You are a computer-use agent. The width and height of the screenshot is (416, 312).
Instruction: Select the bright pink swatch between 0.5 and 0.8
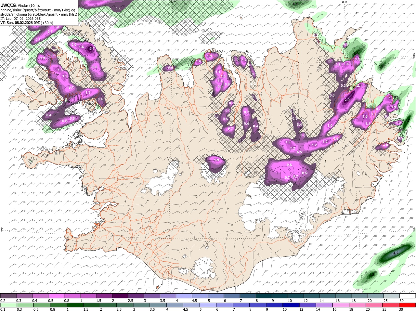(x=56, y=296)
